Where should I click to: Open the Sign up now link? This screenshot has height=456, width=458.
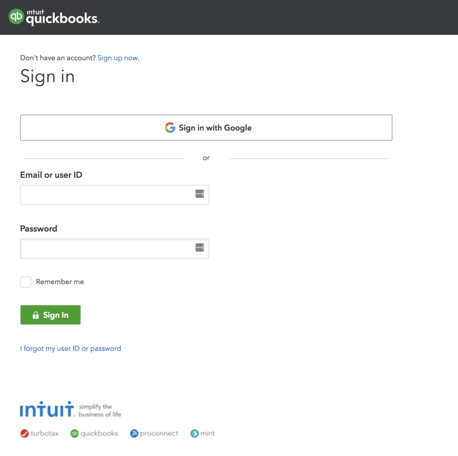pos(118,58)
